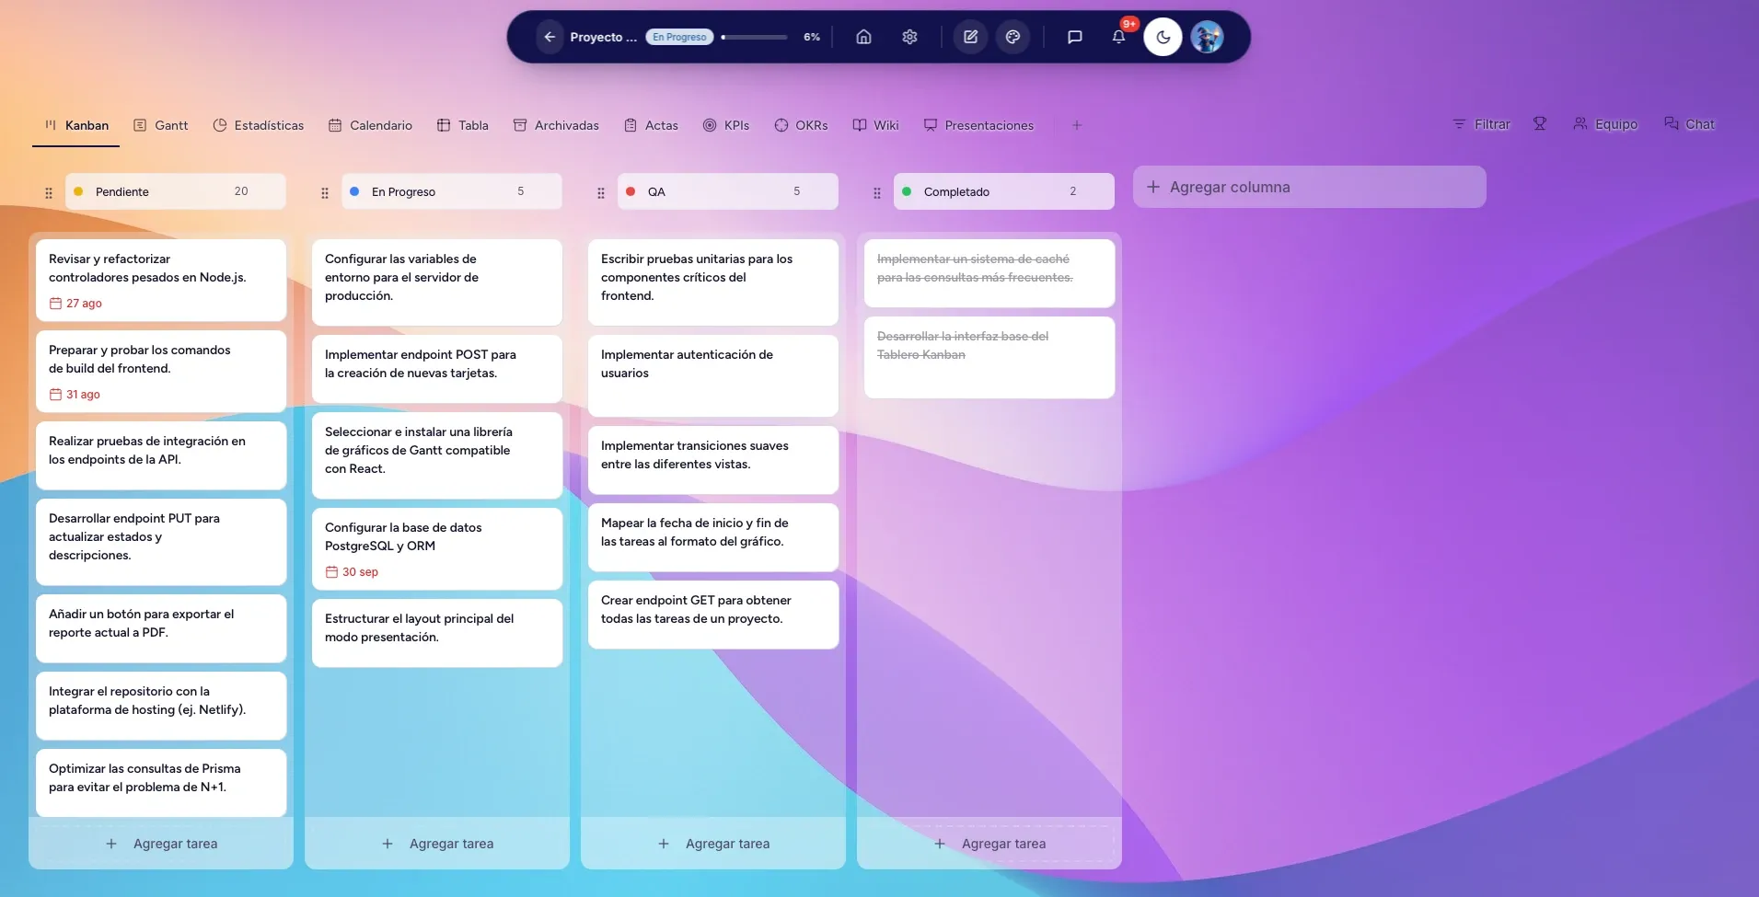This screenshot has height=897, width=1759.
Task: Click the blue dot of En Progreso column
Action: click(354, 191)
